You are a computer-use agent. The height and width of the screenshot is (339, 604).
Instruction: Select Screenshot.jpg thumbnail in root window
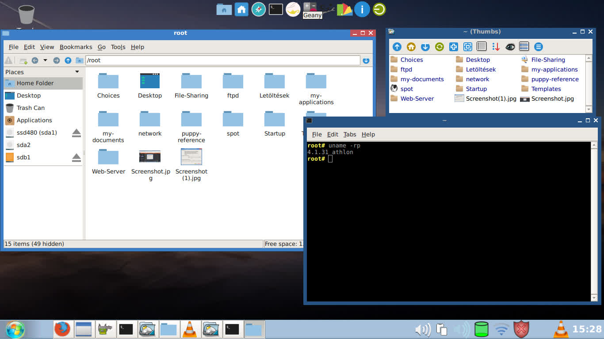coord(150,165)
